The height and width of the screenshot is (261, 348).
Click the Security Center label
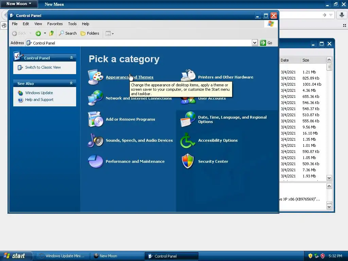(213, 161)
